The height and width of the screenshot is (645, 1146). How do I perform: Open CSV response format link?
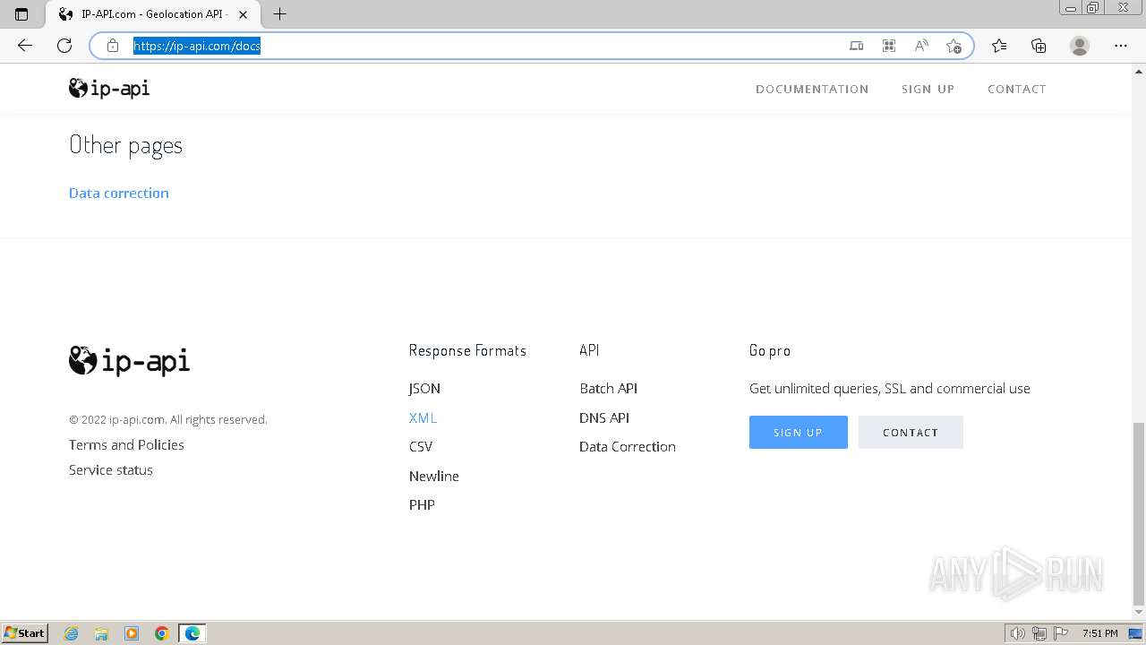tap(421, 446)
